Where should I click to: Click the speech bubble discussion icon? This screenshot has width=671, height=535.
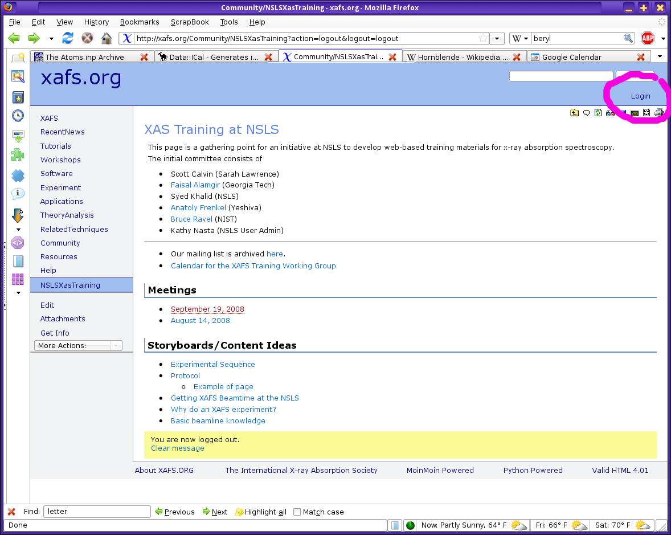[x=586, y=113]
